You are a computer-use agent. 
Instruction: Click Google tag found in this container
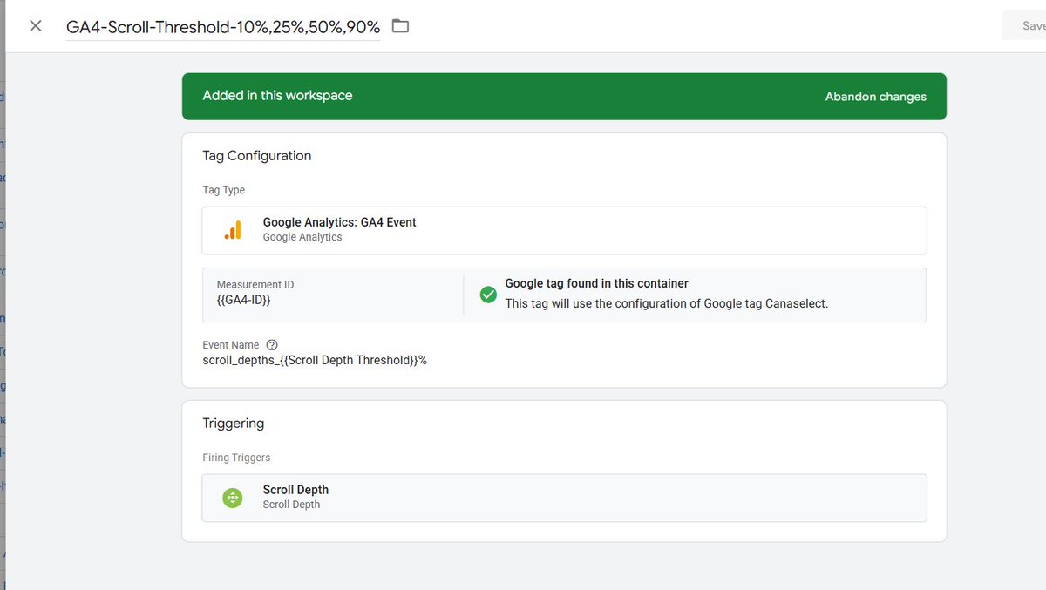597,283
